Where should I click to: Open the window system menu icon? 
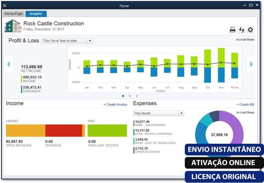point(5,6)
